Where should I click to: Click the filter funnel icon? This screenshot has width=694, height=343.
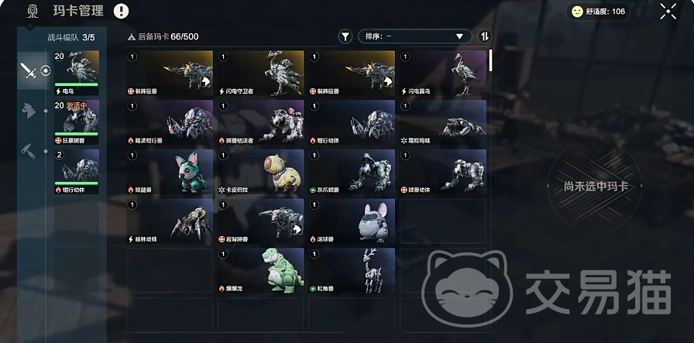pyautogui.click(x=345, y=36)
